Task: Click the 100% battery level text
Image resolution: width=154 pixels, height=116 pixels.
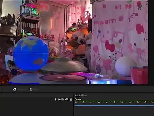Action: click(61, 100)
